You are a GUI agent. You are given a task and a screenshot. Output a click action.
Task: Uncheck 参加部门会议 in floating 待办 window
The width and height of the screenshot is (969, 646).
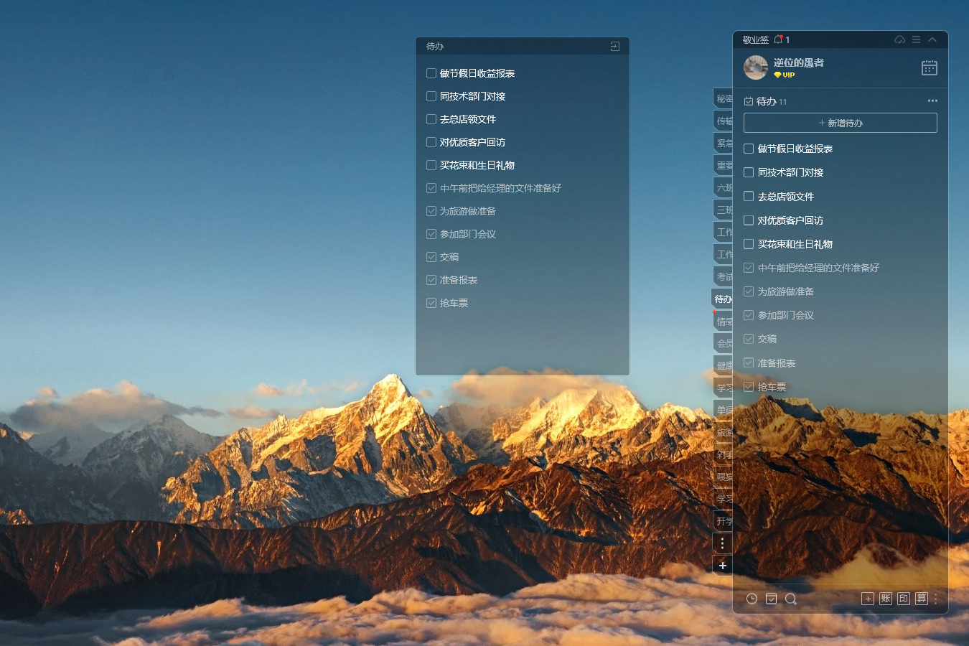[431, 234]
